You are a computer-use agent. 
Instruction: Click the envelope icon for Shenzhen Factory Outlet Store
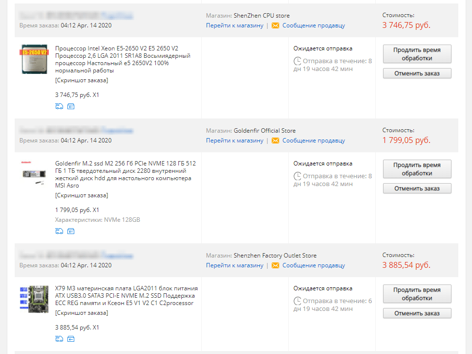click(275, 265)
